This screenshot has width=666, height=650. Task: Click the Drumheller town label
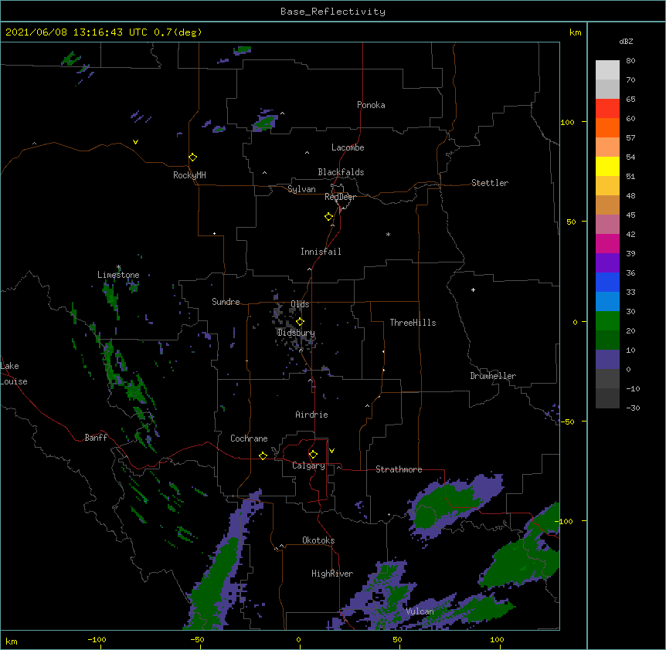point(493,376)
